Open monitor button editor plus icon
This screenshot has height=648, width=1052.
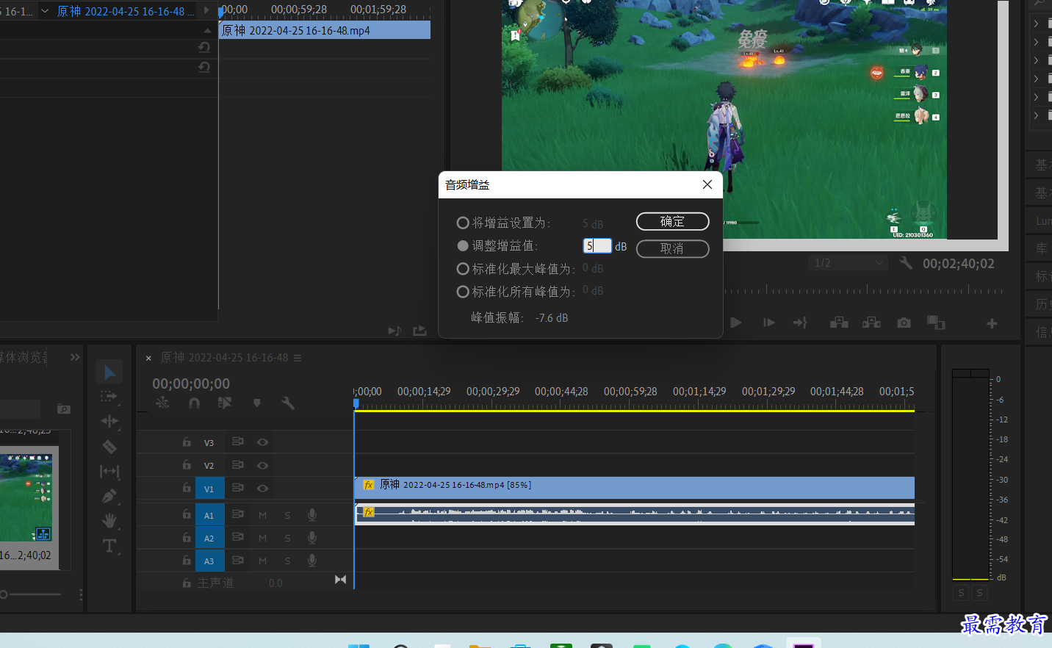point(992,323)
